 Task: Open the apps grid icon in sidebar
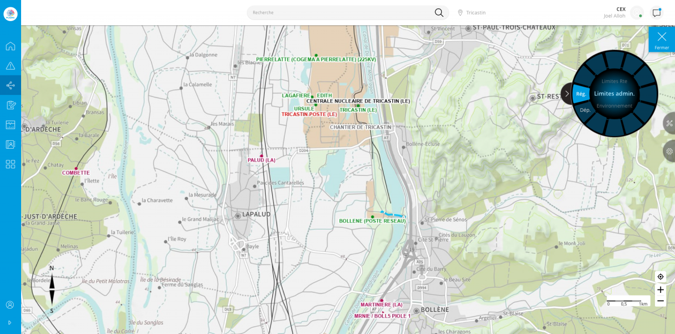point(11,164)
